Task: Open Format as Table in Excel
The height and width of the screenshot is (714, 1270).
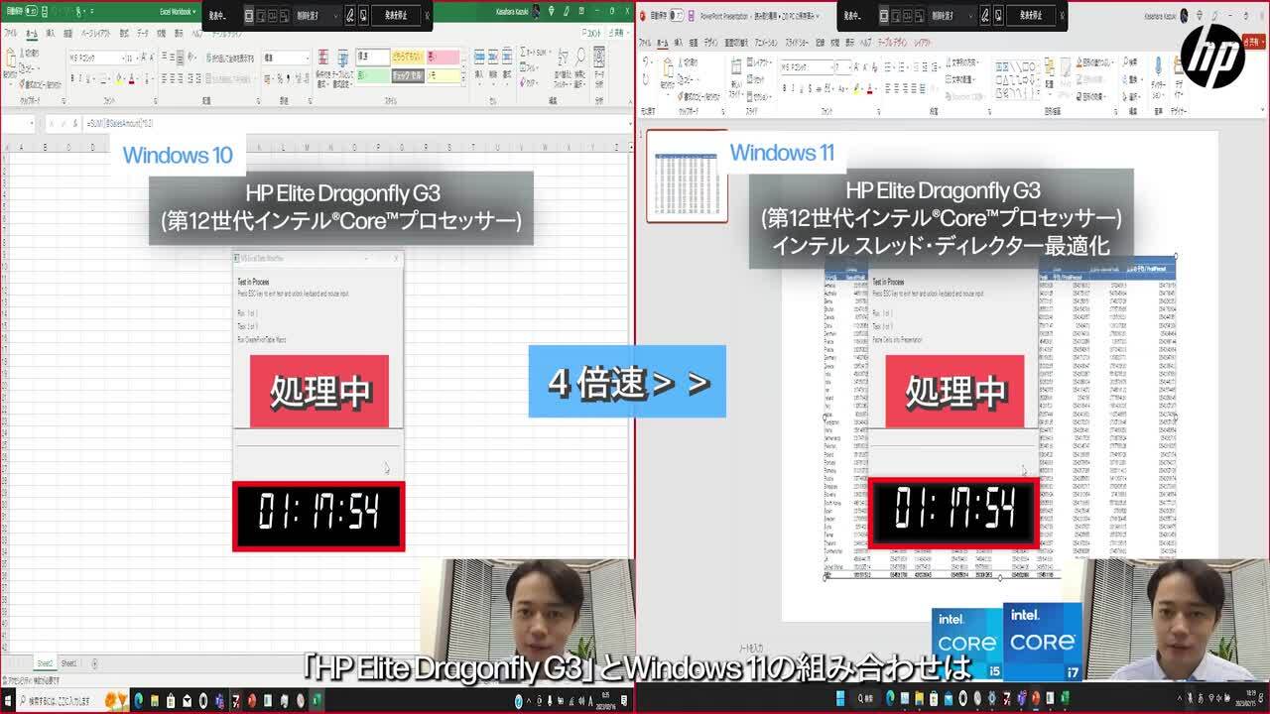Action: click(x=343, y=67)
